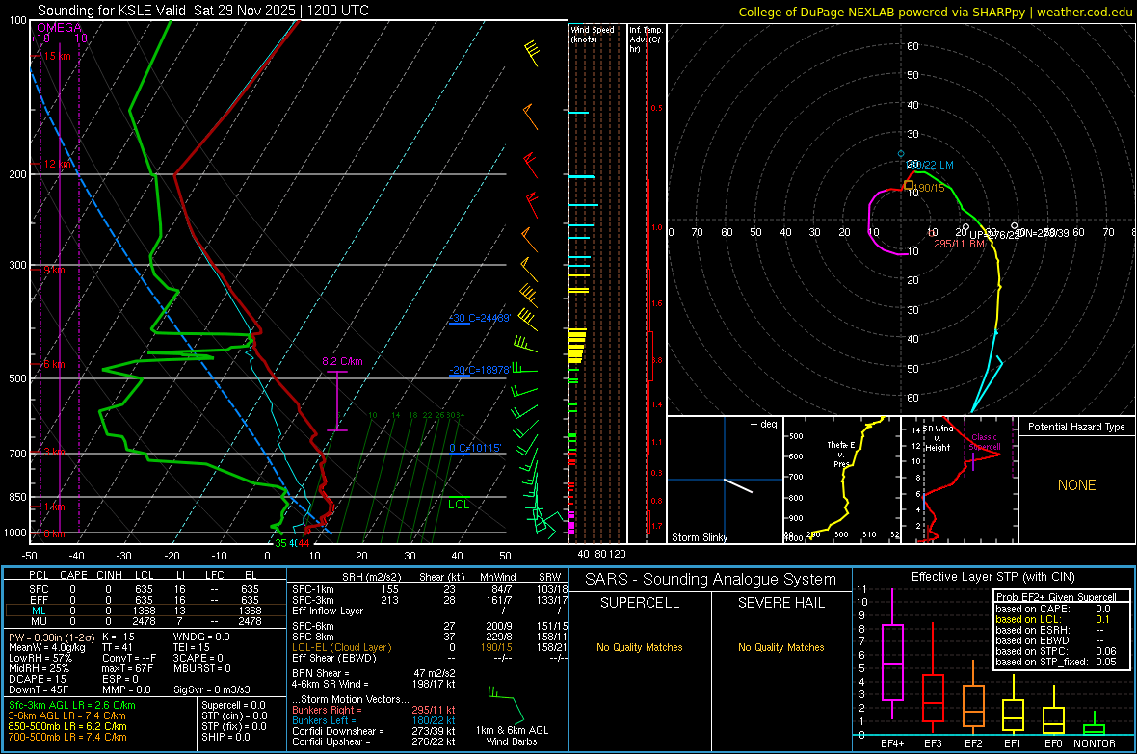Click the SR Wind v. Height label
This screenshot has width=1137, height=754.
pyautogui.click(x=938, y=438)
